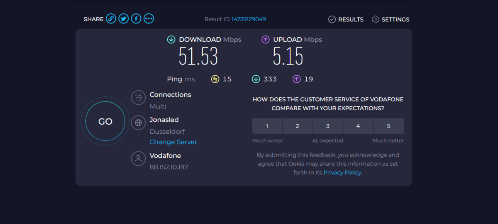Image resolution: width=498 pixels, height=224 pixels.
Task: Rate Vodafone customer service 4
Action: tap(358, 126)
